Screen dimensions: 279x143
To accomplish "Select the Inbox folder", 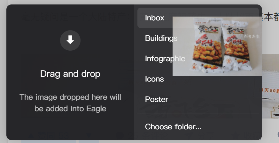I will coord(155,18).
